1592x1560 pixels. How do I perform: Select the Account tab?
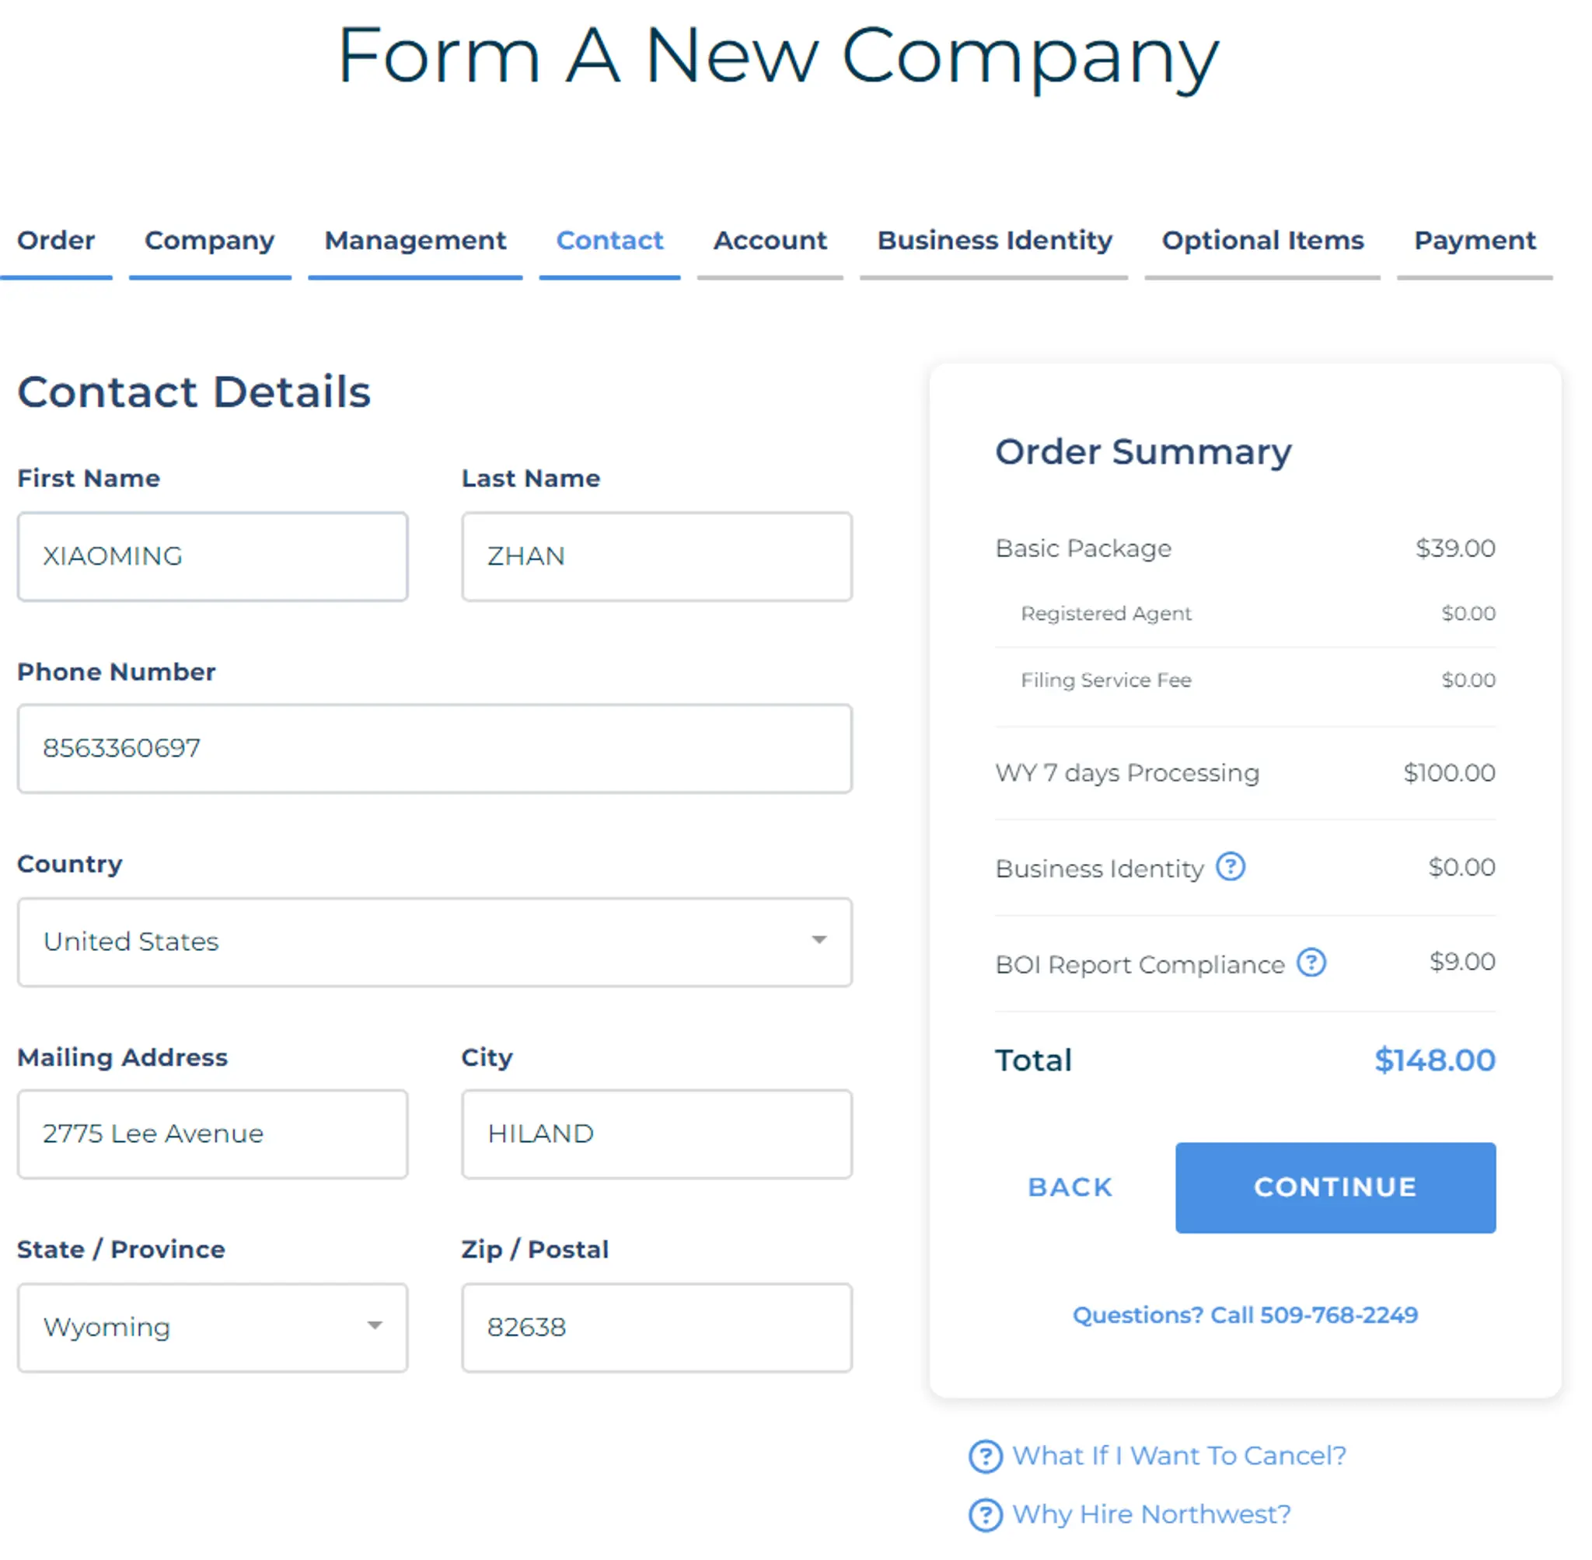pos(770,240)
